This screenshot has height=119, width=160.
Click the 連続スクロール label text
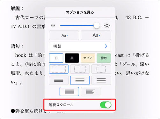(61, 105)
